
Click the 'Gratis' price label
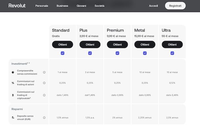click(56, 36)
